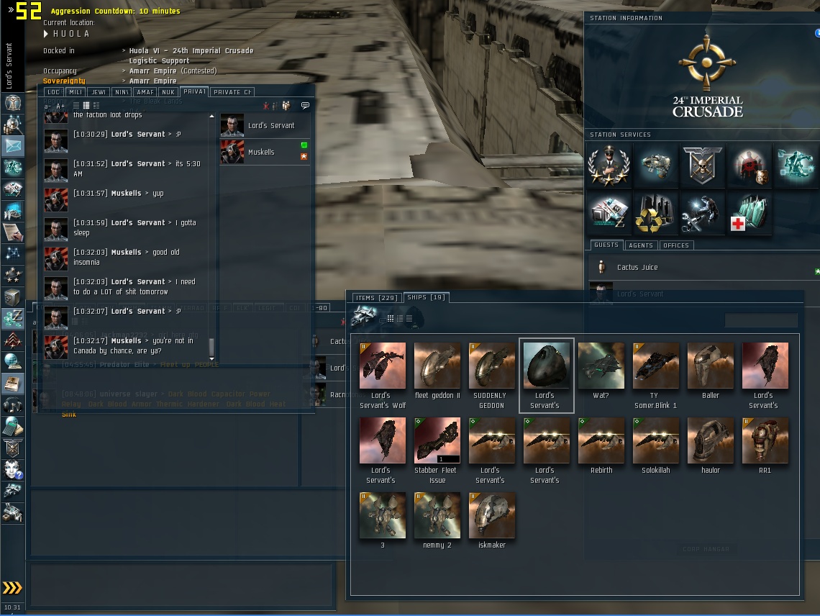
Task: Open the EVE Mail envelope icon
Action: click(12, 145)
